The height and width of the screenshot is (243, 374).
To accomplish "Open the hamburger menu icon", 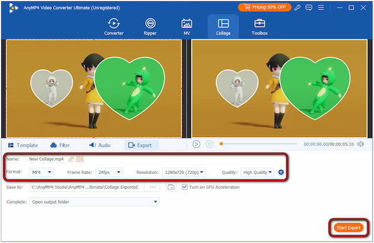I will click(321, 7).
